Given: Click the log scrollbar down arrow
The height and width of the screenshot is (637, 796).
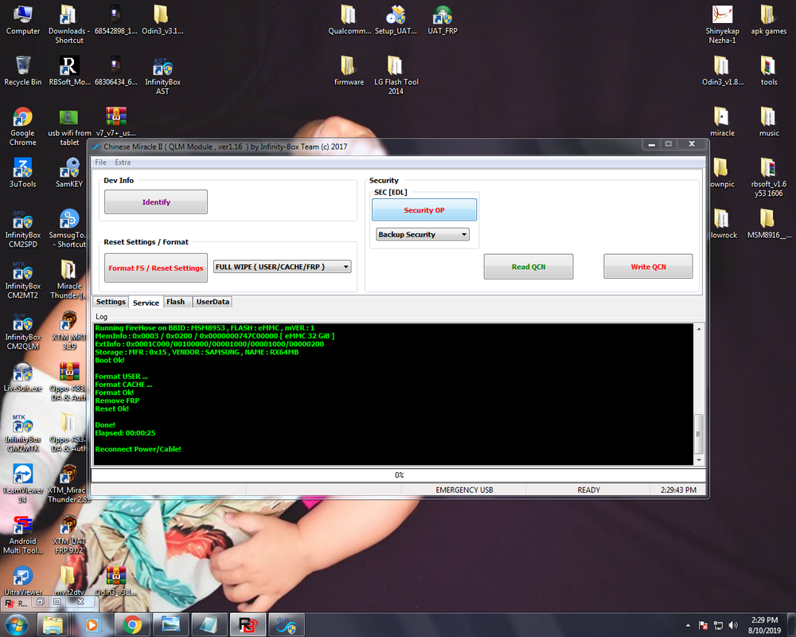Looking at the screenshot, I should coord(699,459).
